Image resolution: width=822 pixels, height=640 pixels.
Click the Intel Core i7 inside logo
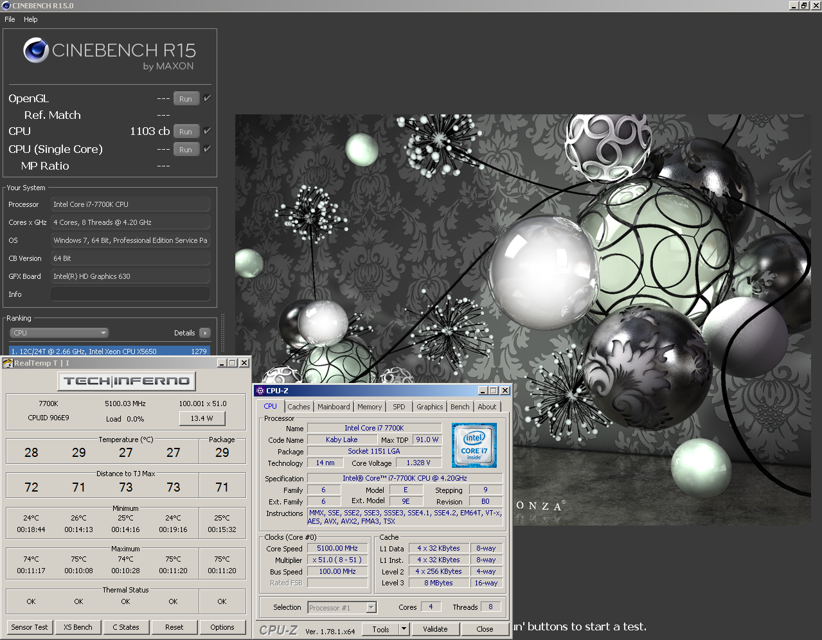point(474,445)
